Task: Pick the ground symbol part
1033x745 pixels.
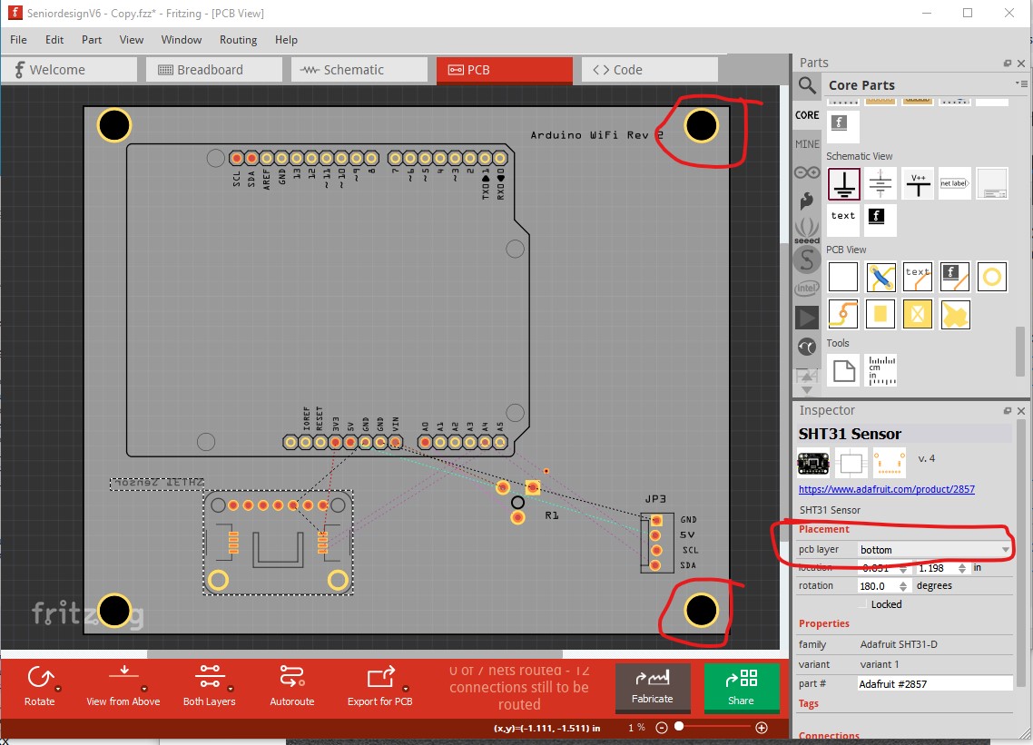Action: click(843, 184)
